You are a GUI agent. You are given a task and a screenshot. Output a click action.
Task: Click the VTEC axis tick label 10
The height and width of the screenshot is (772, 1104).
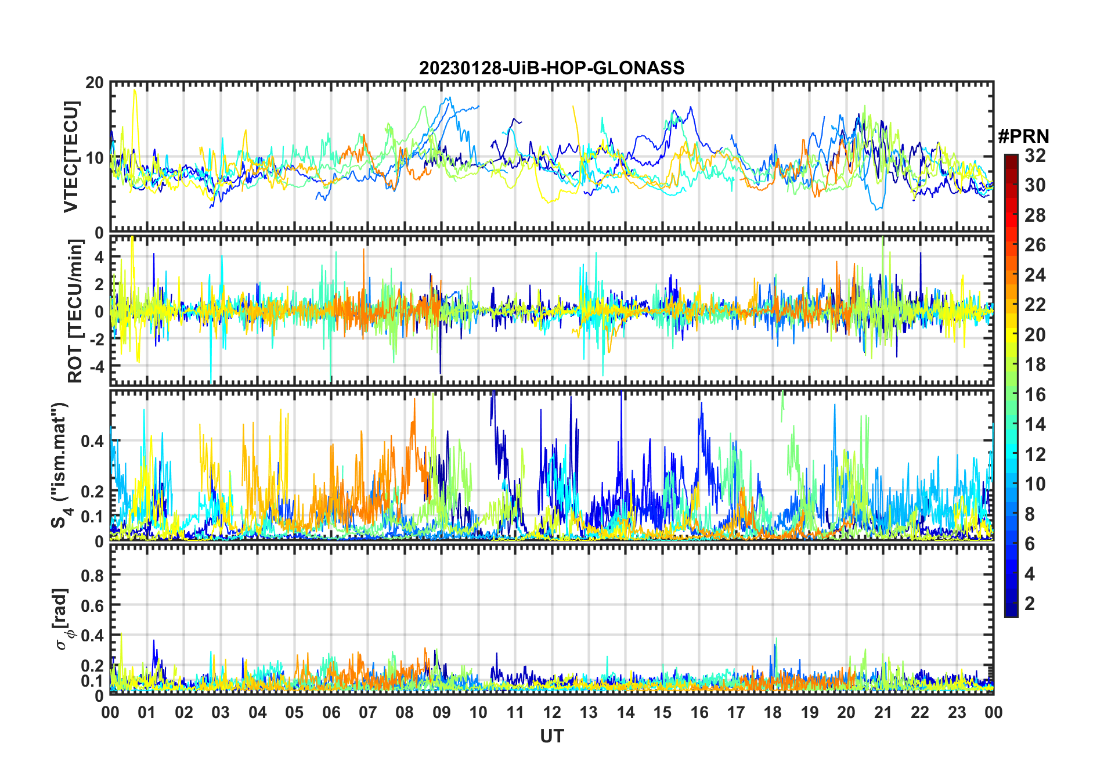coord(95,157)
